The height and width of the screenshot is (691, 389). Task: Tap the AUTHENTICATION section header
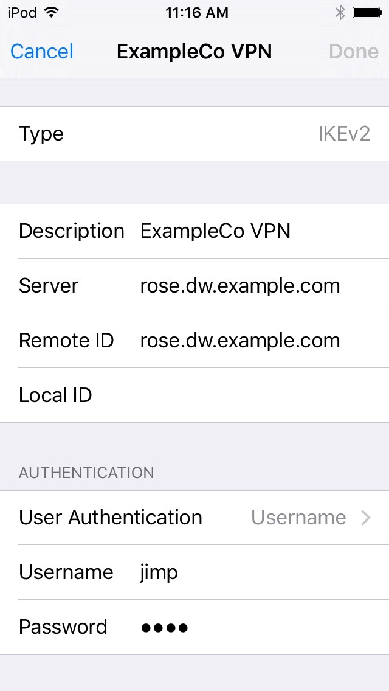(86, 473)
